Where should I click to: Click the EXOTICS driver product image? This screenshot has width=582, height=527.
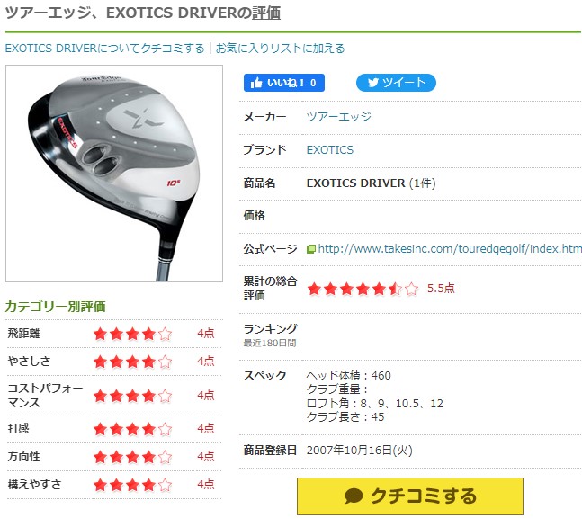(114, 174)
